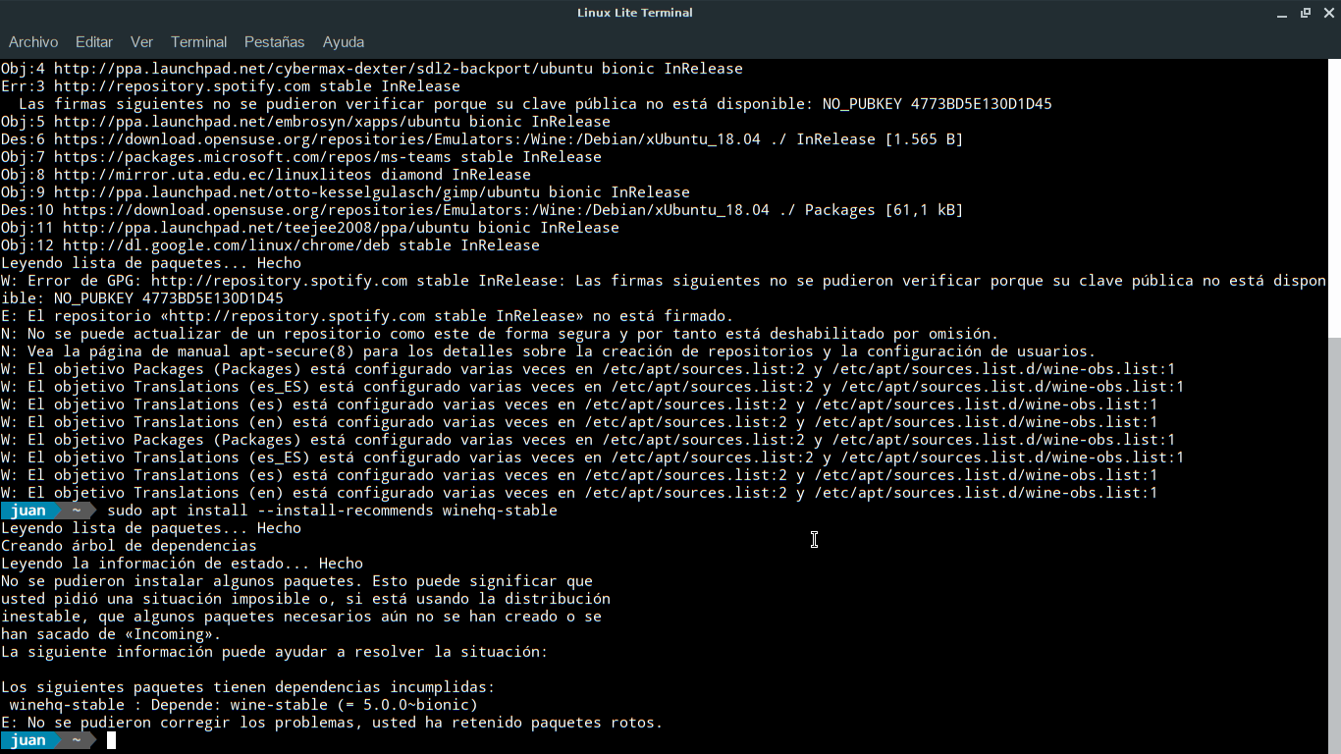Click 'La siguiente información puede ayudar' line
This screenshot has height=754, width=1341.
[274, 652]
